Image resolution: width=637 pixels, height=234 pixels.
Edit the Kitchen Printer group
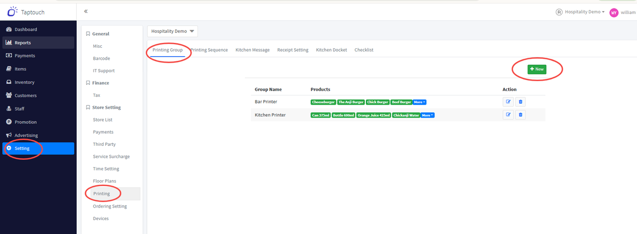coord(508,115)
